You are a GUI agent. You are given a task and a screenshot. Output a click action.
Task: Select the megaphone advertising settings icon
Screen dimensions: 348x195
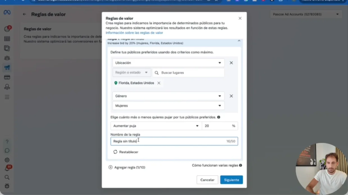(x=7, y=68)
